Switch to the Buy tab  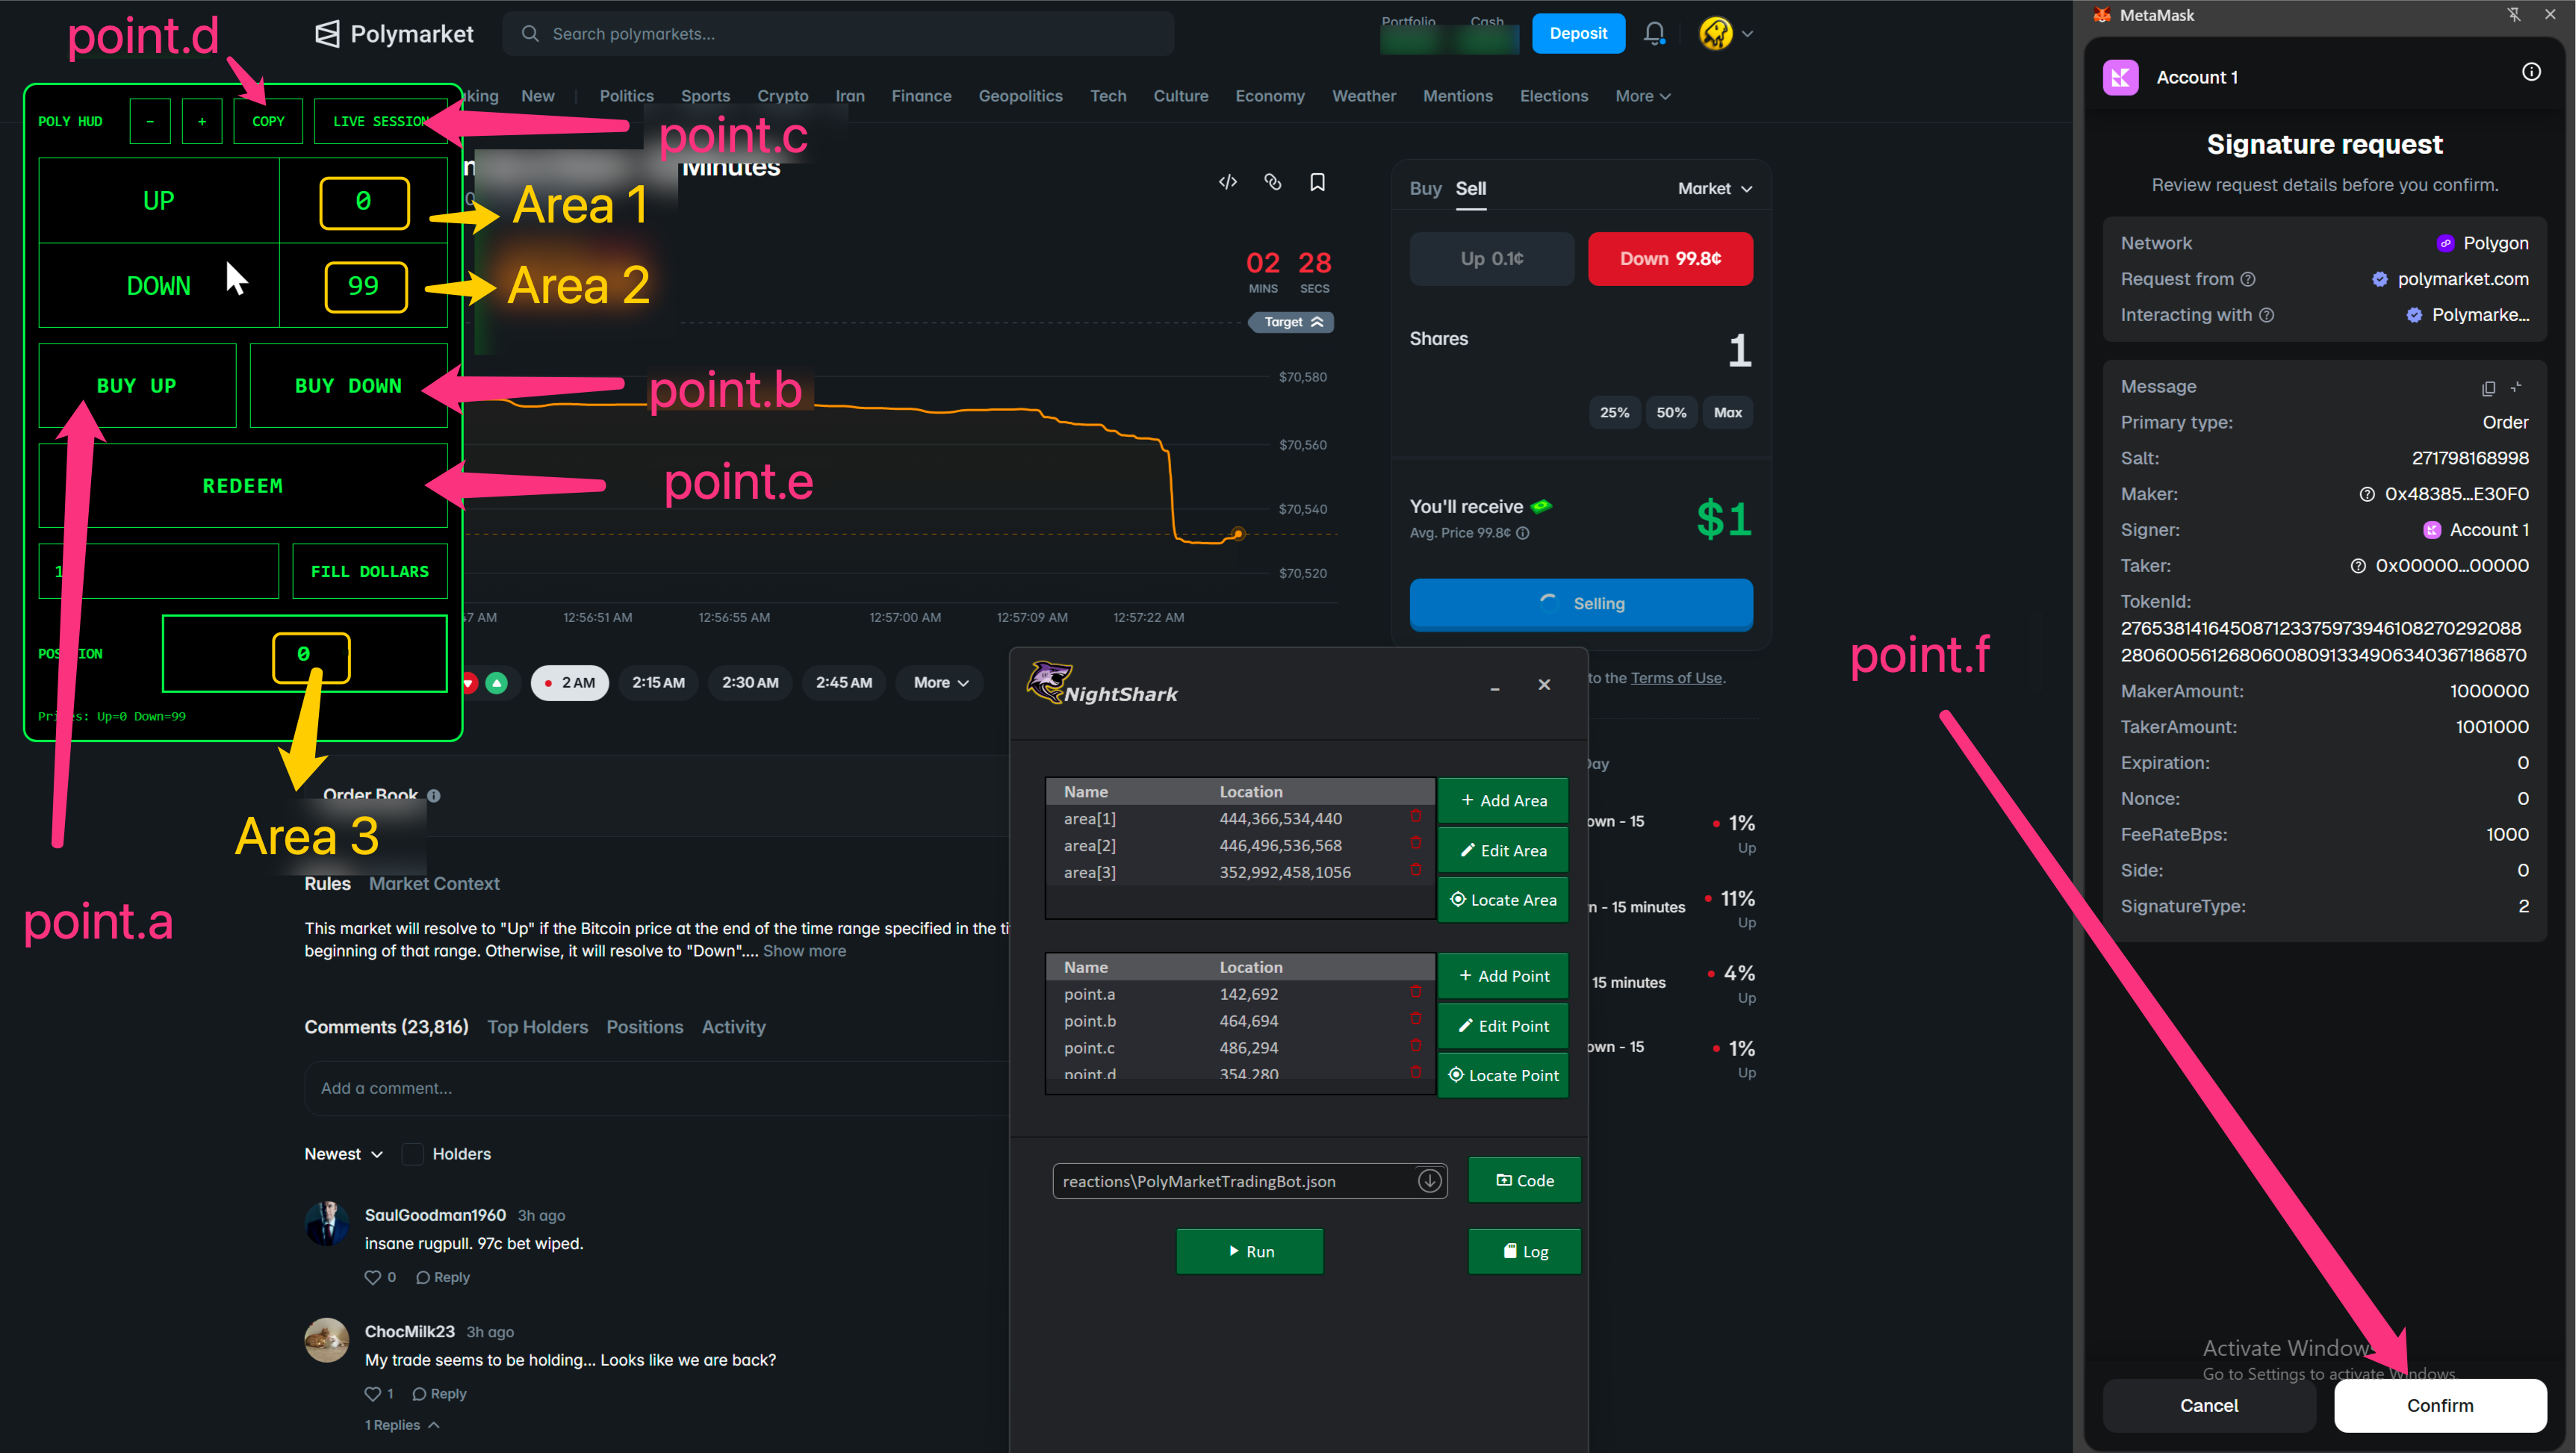pyautogui.click(x=1425, y=189)
